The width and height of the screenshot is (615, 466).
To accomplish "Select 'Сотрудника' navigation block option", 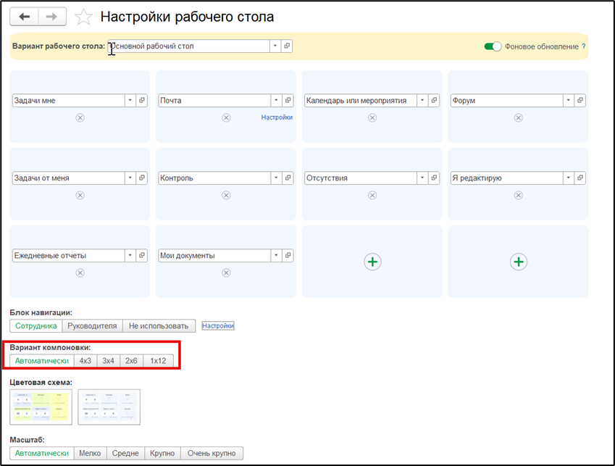I will point(35,326).
